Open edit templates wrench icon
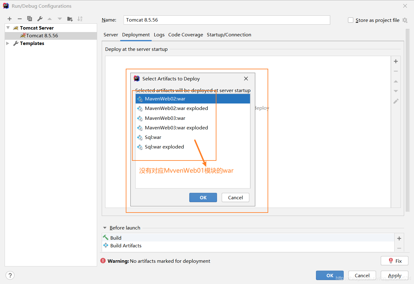Image resolution: width=414 pixels, height=284 pixels. 40,19
